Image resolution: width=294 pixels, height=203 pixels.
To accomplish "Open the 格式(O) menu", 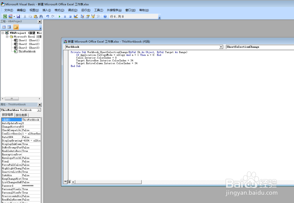I will [59, 10].
